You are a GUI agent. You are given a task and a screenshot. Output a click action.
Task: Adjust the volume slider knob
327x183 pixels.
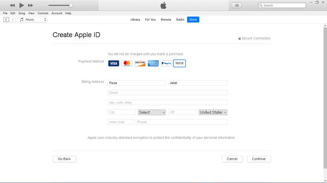[71, 6]
